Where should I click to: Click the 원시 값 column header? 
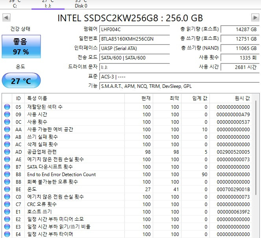click(231, 99)
